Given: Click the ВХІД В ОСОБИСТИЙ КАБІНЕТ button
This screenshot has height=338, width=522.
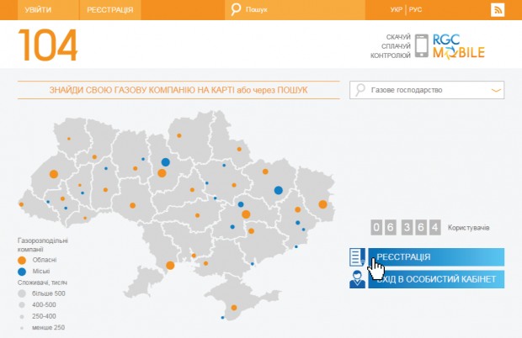Looking at the screenshot, I should click(436, 279).
